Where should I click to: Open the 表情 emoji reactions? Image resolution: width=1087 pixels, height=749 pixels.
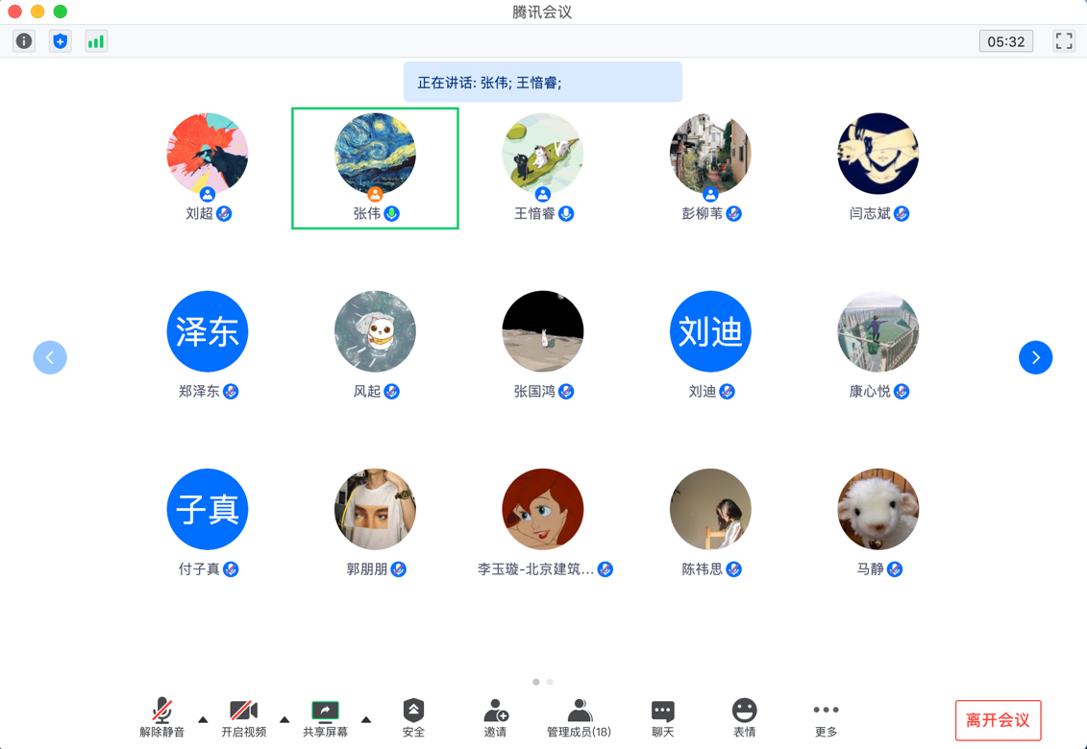click(x=744, y=717)
